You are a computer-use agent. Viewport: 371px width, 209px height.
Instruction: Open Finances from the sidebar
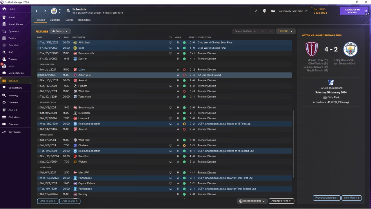[x=13, y=124]
